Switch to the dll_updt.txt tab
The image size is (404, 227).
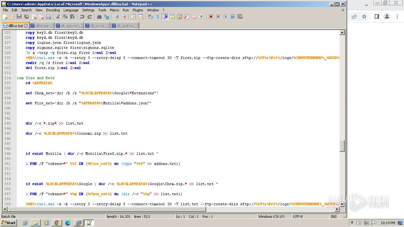point(125,26)
